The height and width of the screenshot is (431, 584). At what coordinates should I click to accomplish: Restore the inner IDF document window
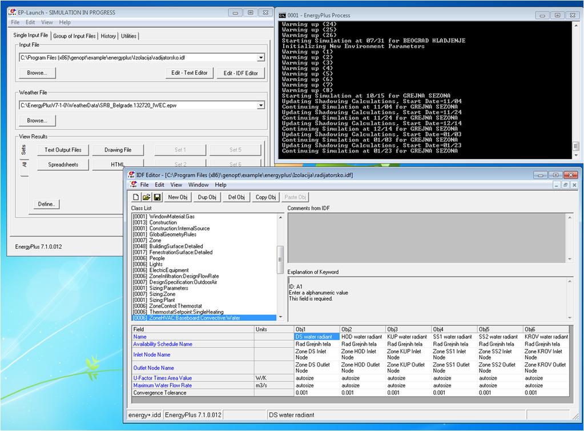point(565,185)
